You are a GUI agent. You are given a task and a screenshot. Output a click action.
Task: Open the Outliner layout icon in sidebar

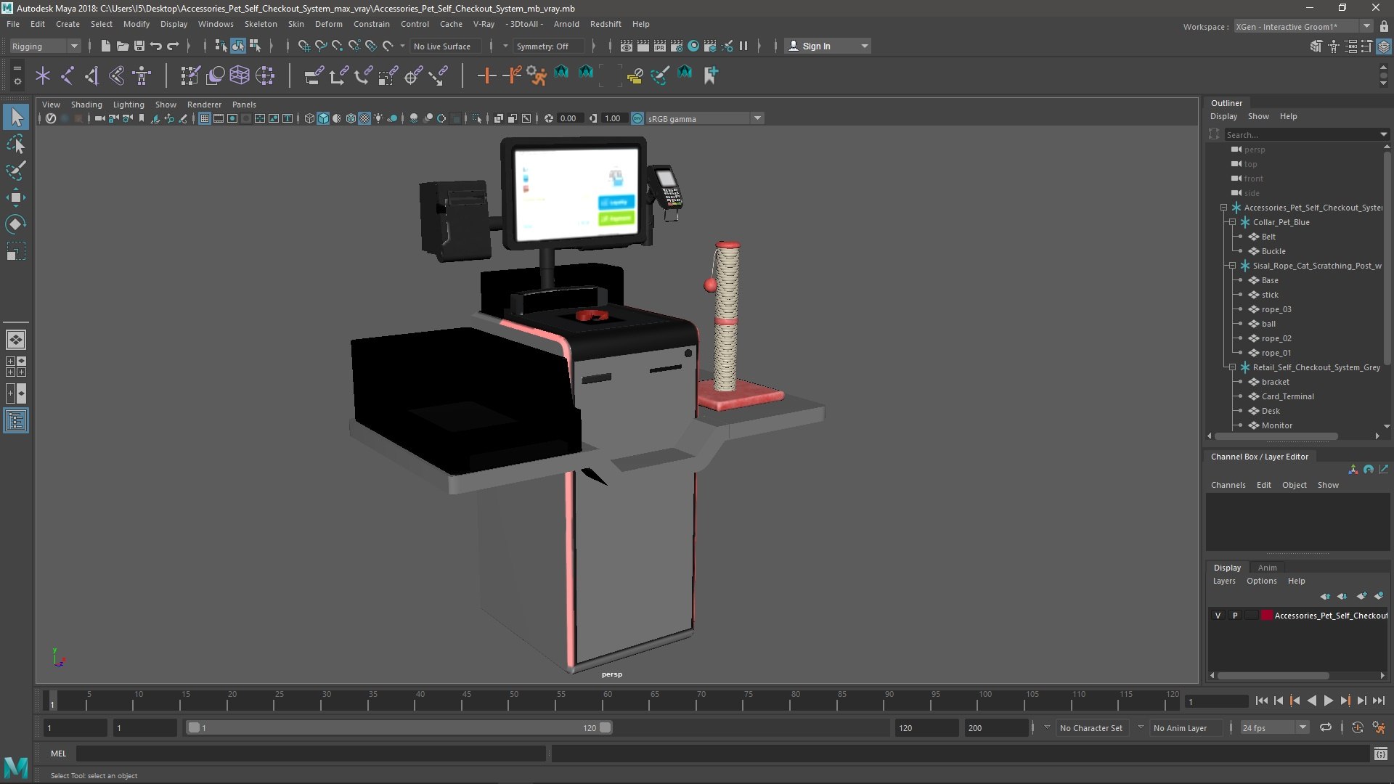tap(16, 420)
